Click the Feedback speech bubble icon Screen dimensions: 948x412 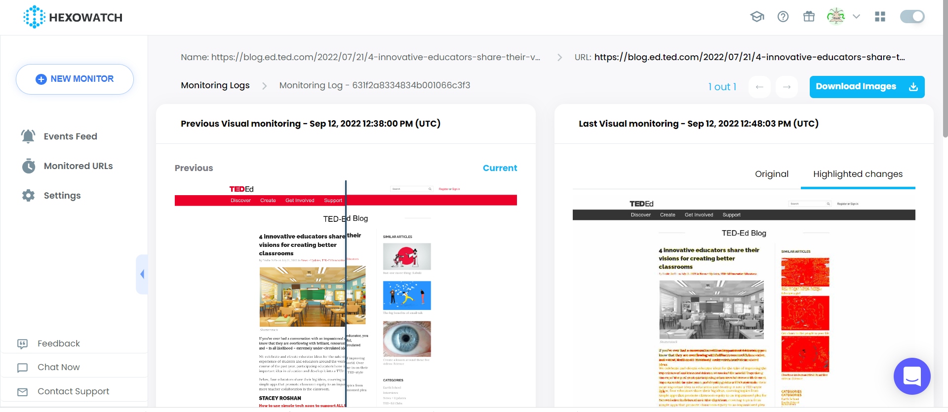coord(23,344)
